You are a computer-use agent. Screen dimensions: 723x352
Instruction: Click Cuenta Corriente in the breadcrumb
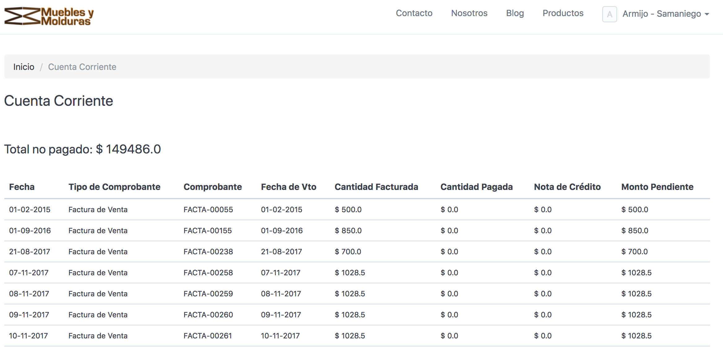[x=82, y=67]
